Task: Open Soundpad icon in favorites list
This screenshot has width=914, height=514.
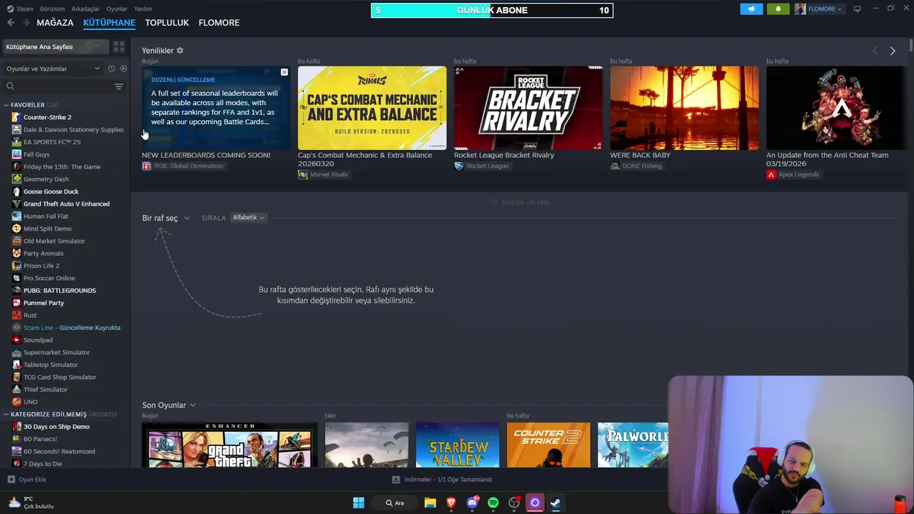Action: pyautogui.click(x=16, y=340)
